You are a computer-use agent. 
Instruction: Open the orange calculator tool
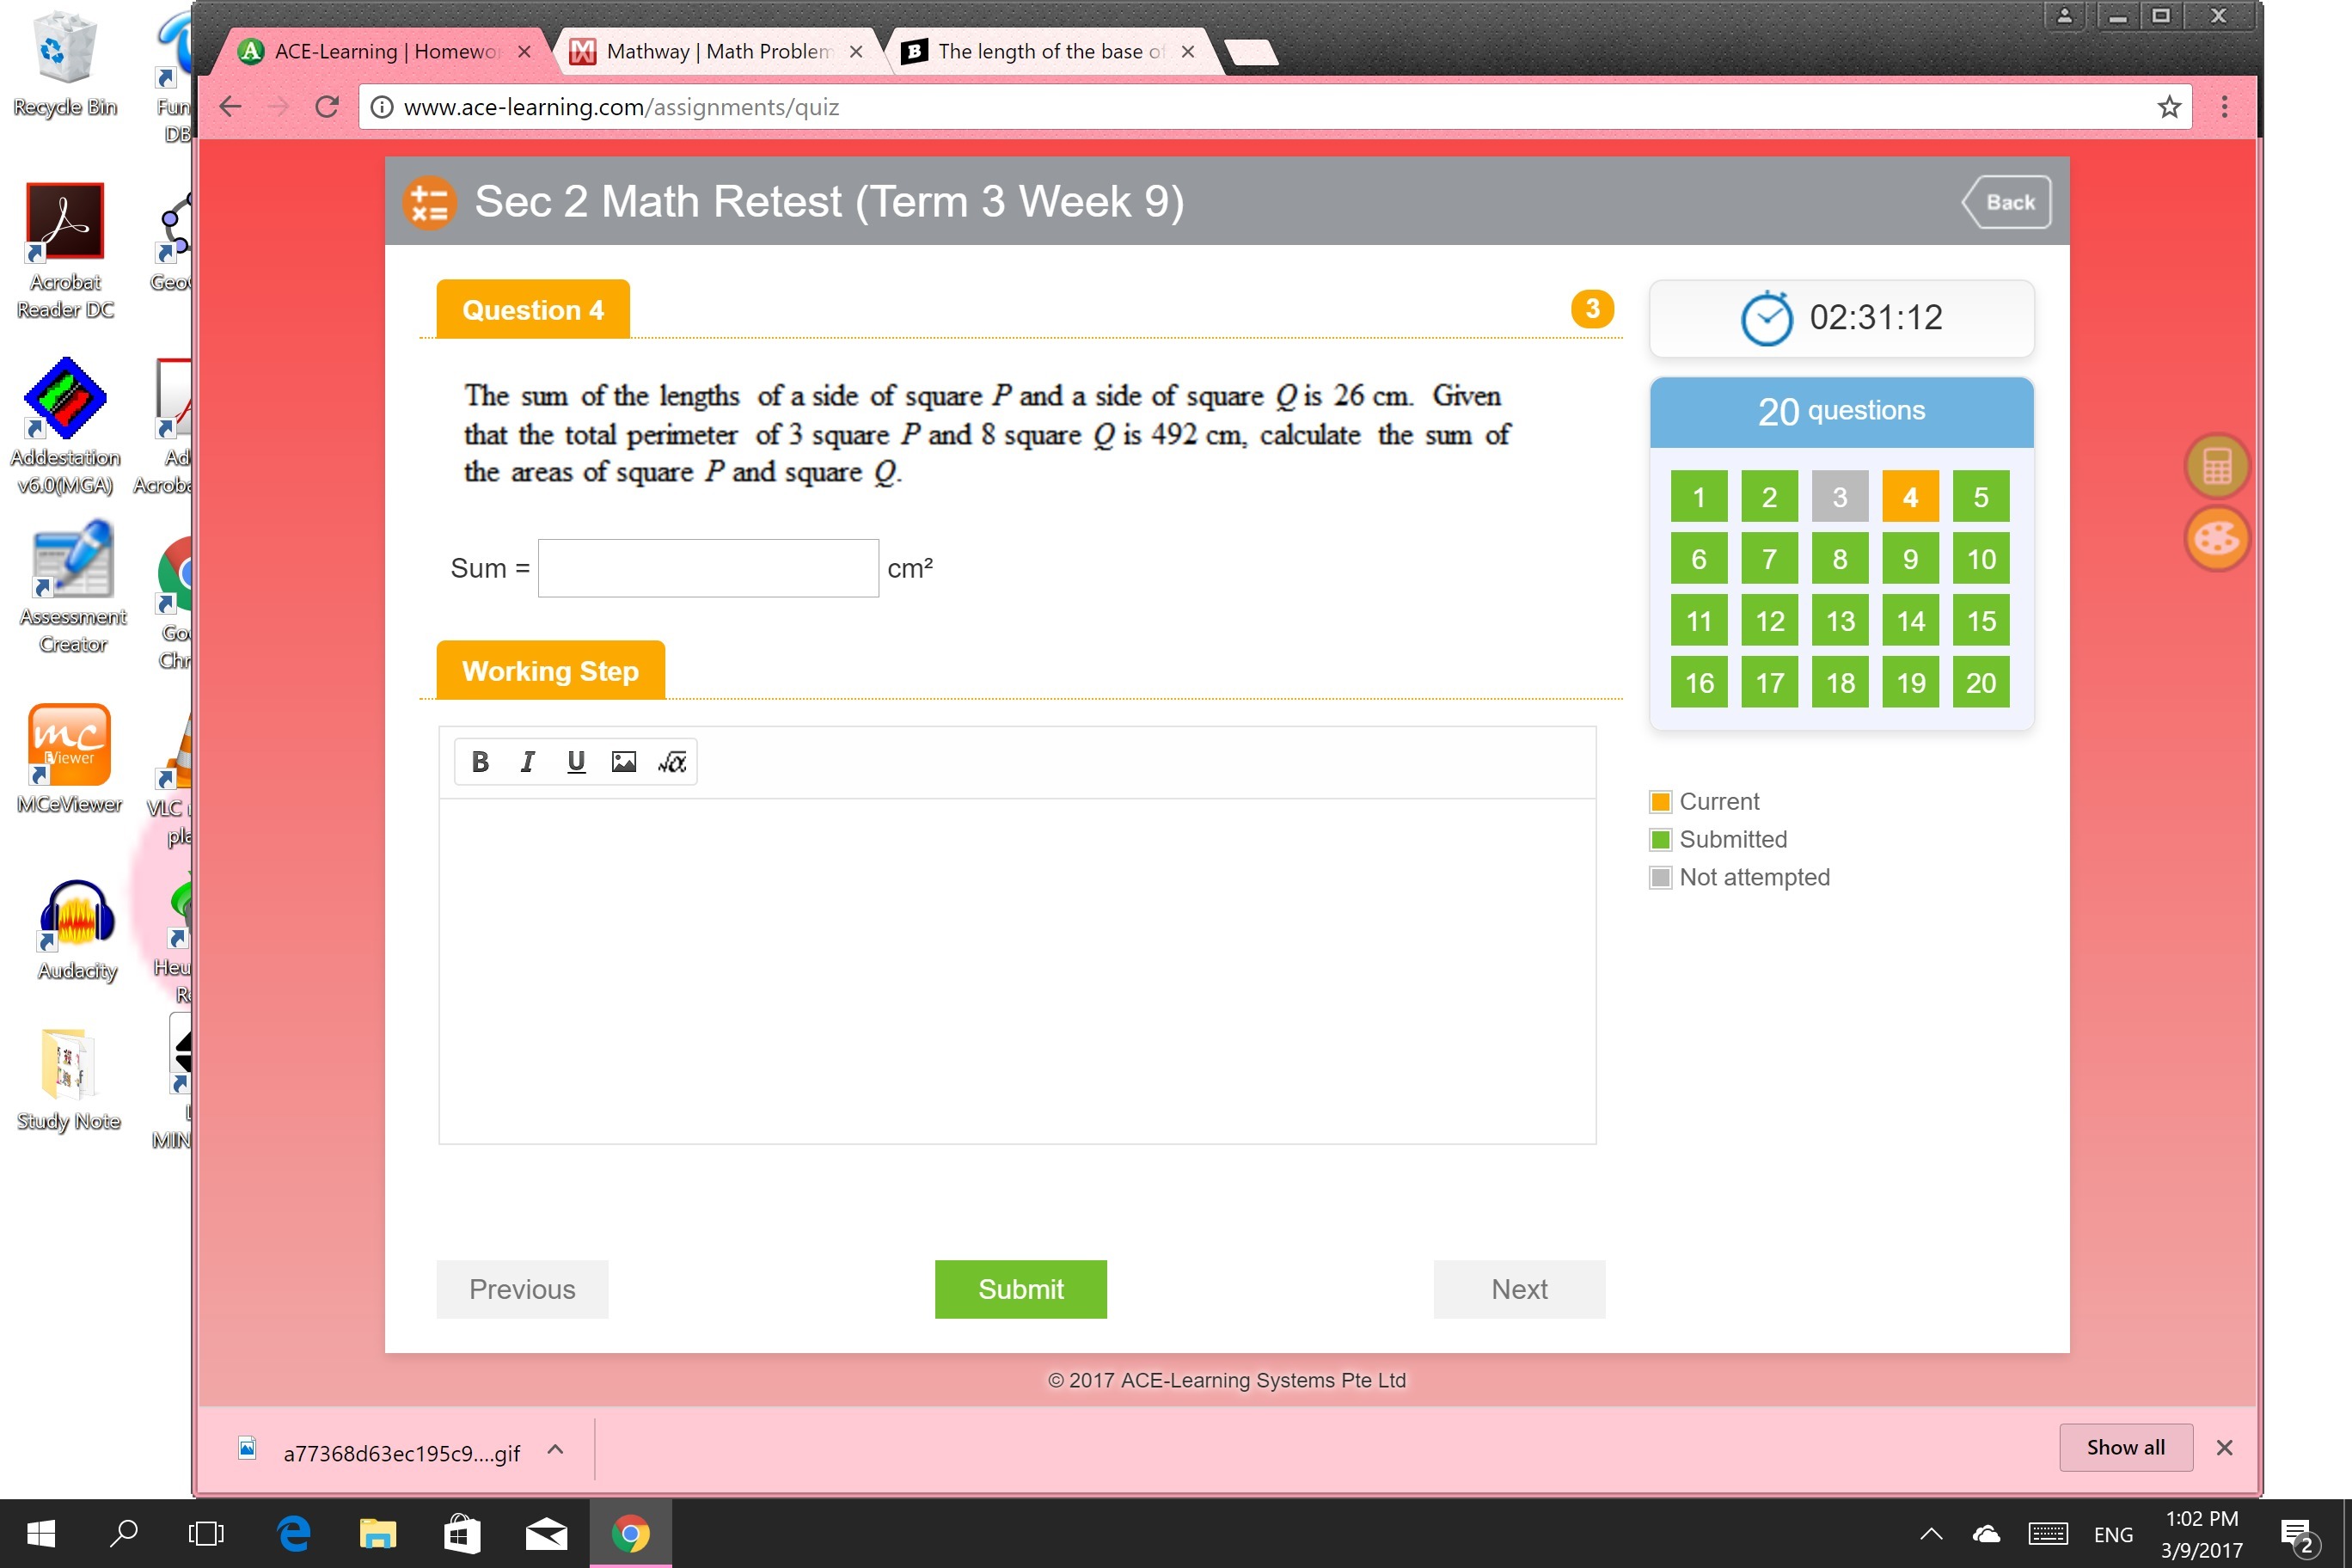[2216, 466]
